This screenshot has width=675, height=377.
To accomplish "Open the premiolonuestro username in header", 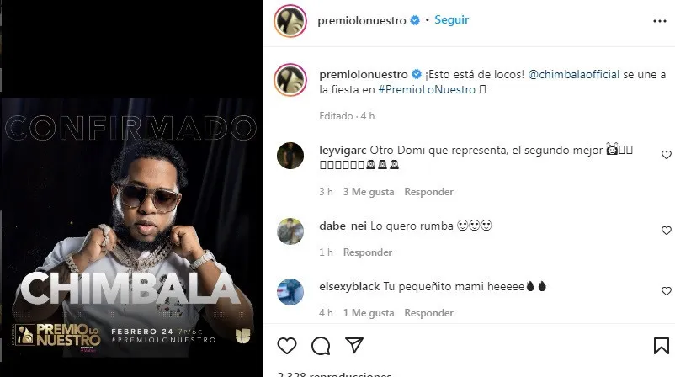I will point(362,20).
